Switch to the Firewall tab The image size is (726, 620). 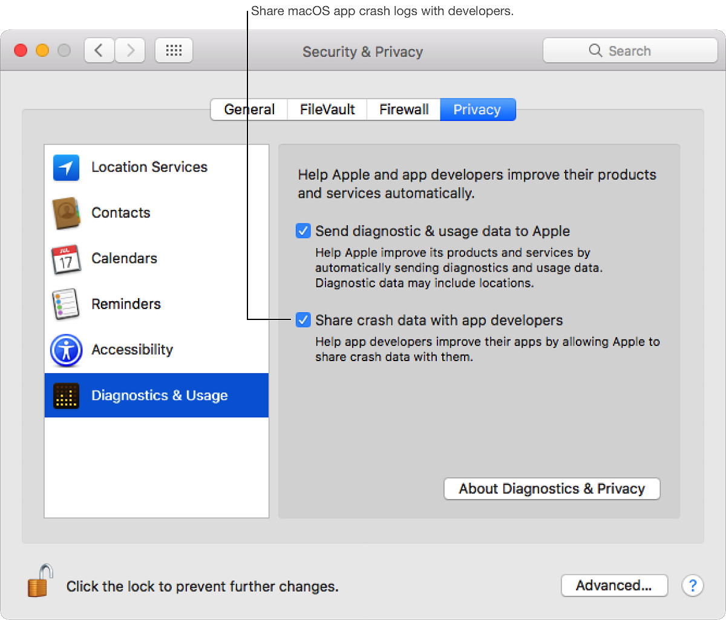(404, 109)
